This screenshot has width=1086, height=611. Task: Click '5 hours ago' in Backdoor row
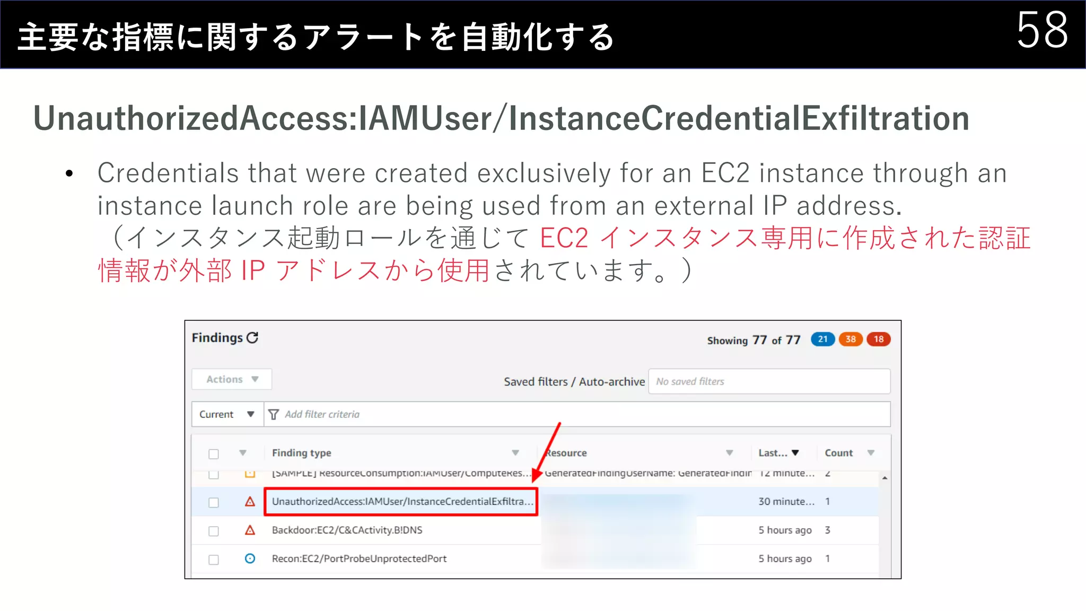tap(785, 530)
